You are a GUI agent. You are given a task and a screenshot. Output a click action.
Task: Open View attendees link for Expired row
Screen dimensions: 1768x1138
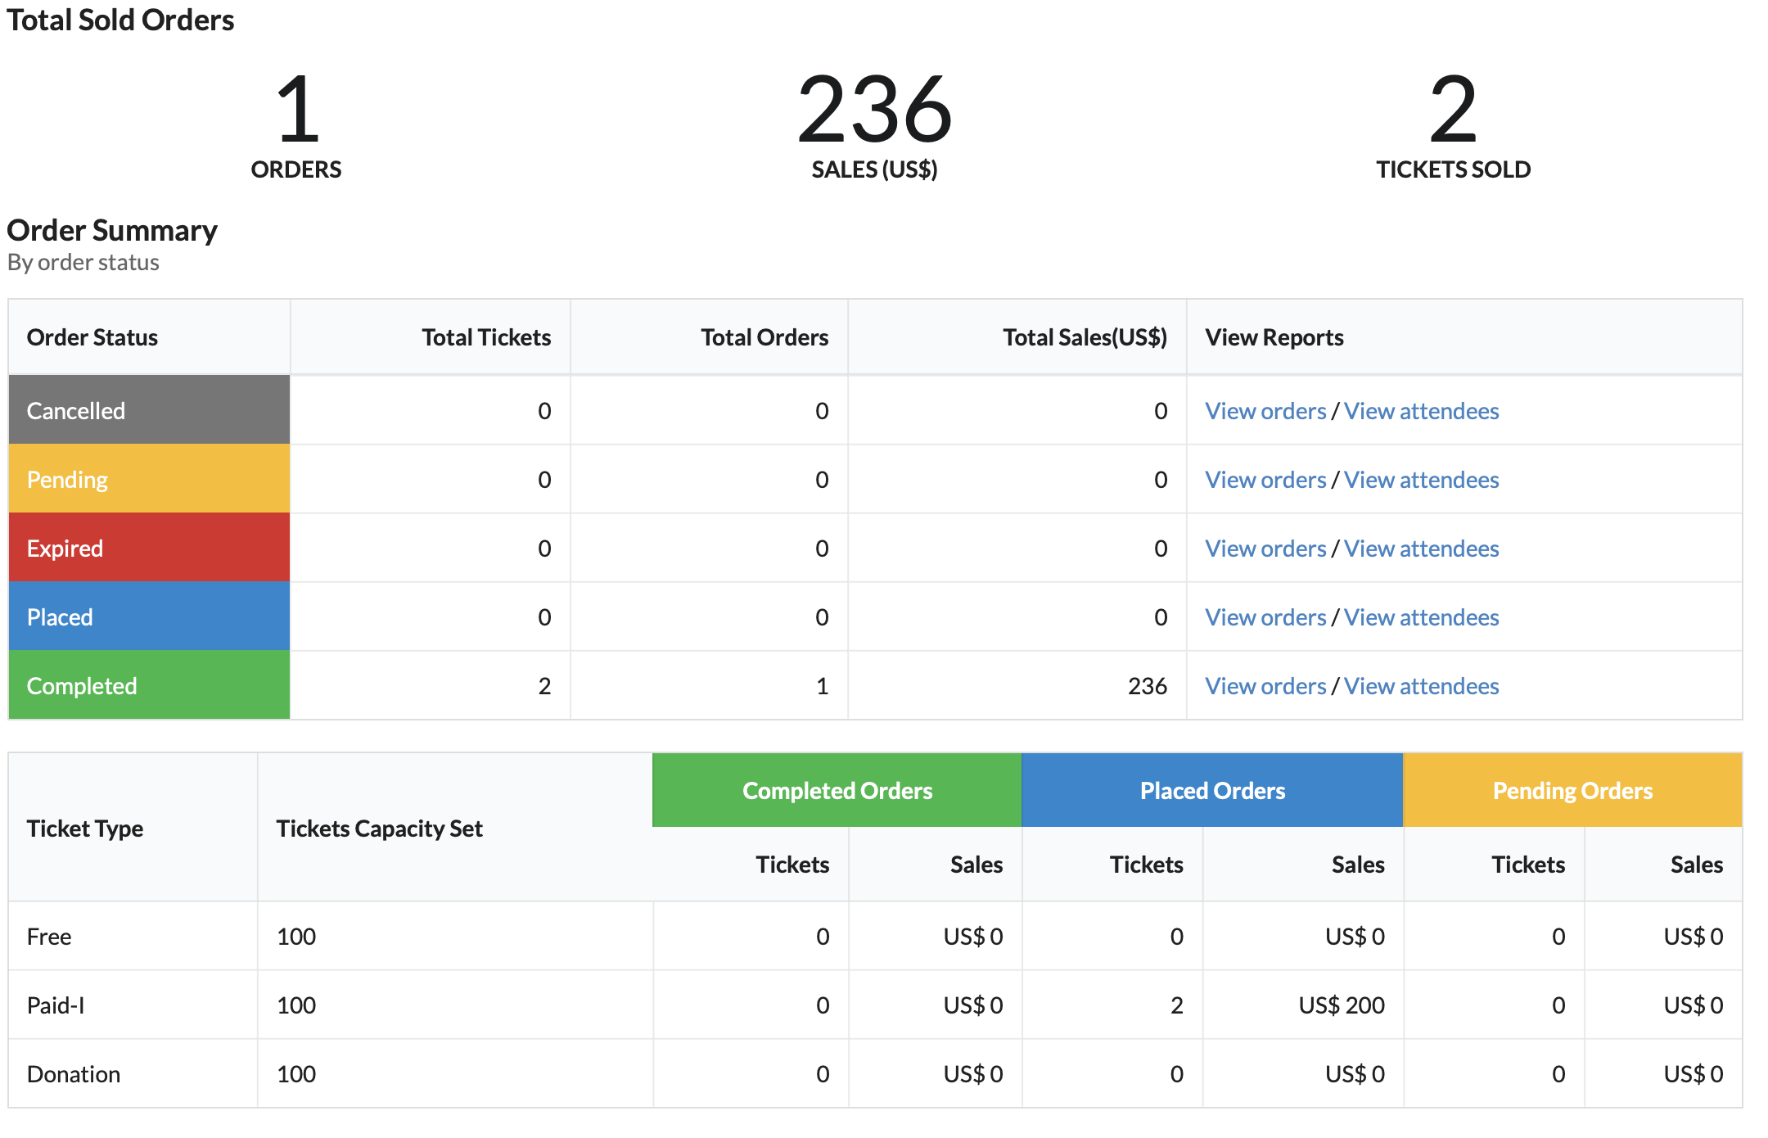tap(1422, 549)
